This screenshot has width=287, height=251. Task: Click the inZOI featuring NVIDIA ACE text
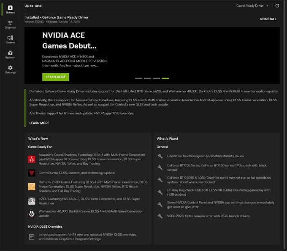(89, 201)
